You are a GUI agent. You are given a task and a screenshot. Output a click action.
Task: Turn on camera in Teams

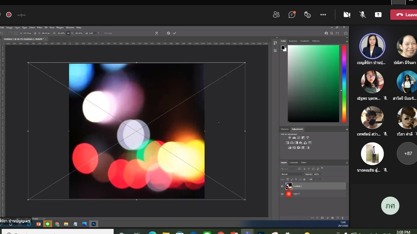347,15
